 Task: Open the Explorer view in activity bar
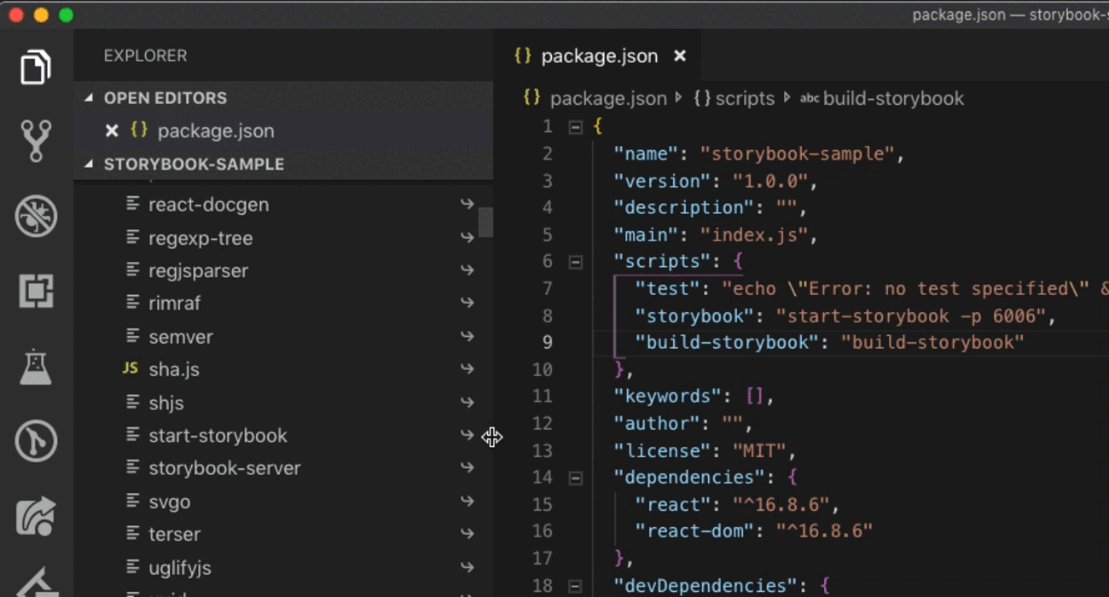coord(36,67)
